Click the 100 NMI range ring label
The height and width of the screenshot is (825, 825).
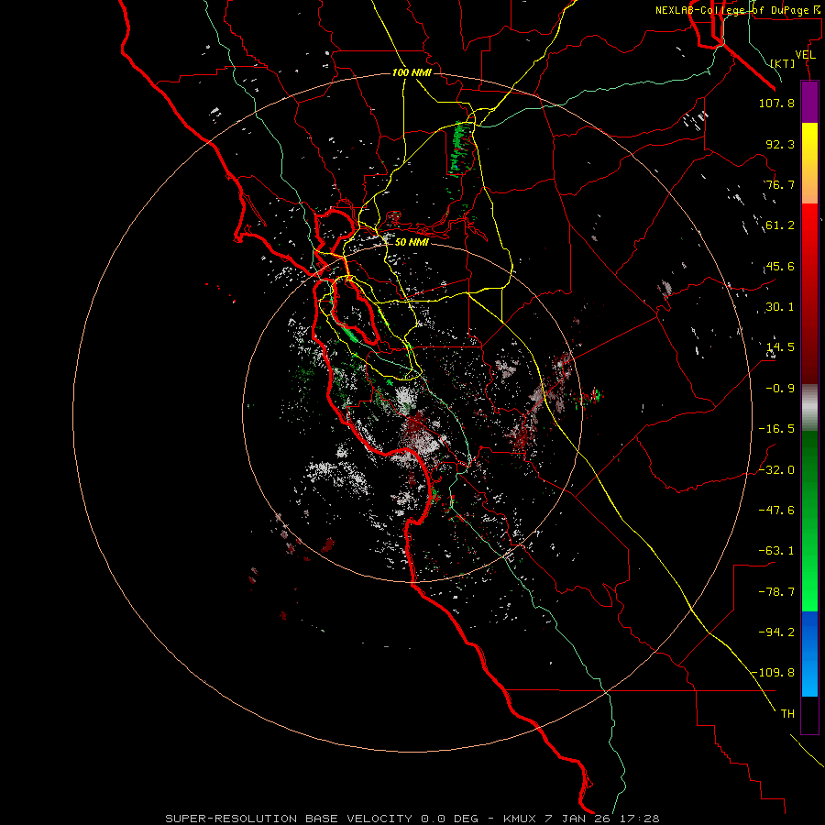pyautogui.click(x=412, y=72)
